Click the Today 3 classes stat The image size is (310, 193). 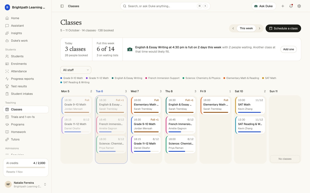click(76, 49)
